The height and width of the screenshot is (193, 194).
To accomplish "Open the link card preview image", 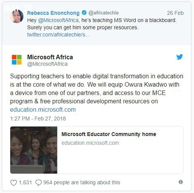I will 34,150.
